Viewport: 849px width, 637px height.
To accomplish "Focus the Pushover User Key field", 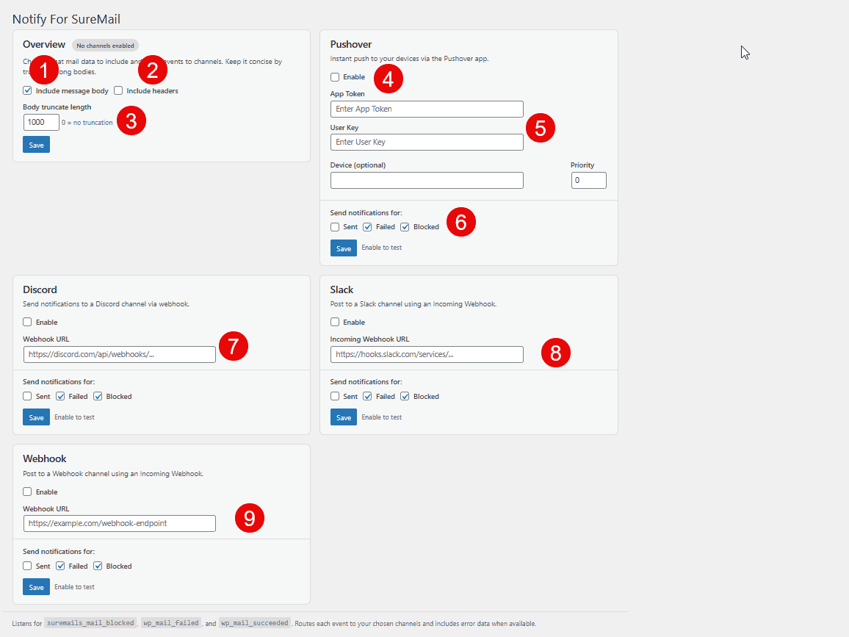I will pyautogui.click(x=427, y=142).
